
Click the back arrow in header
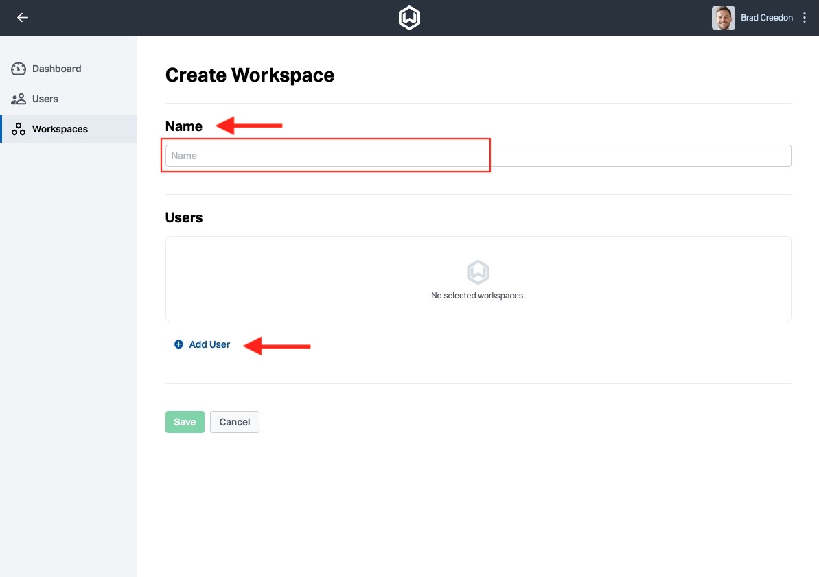point(22,17)
